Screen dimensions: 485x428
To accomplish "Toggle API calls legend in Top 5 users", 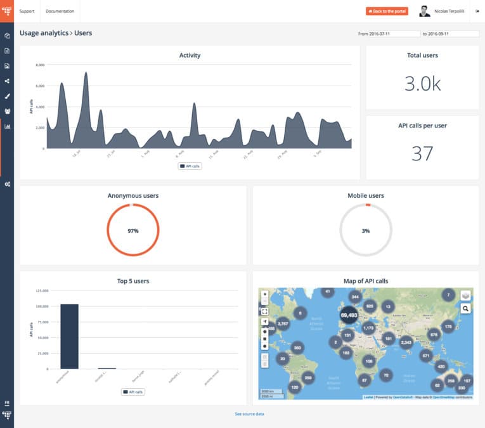I will tap(133, 392).
